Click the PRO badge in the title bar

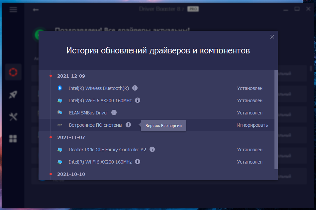click(x=193, y=9)
